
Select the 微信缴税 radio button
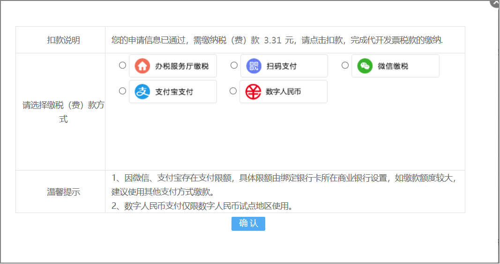click(345, 65)
